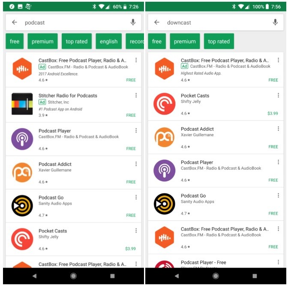Viewport: 288px width, 286px height.
Task: Open overflow menu for Podcast Go, downcast results
Action: (279, 195)
